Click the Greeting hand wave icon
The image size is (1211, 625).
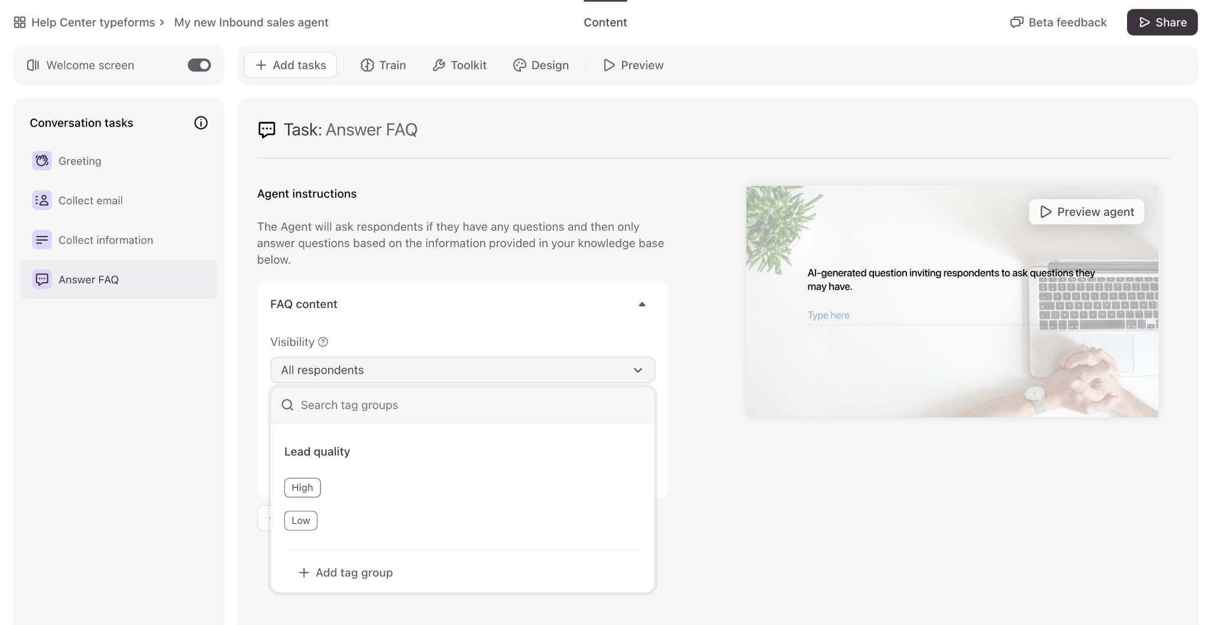pos(41,161)
